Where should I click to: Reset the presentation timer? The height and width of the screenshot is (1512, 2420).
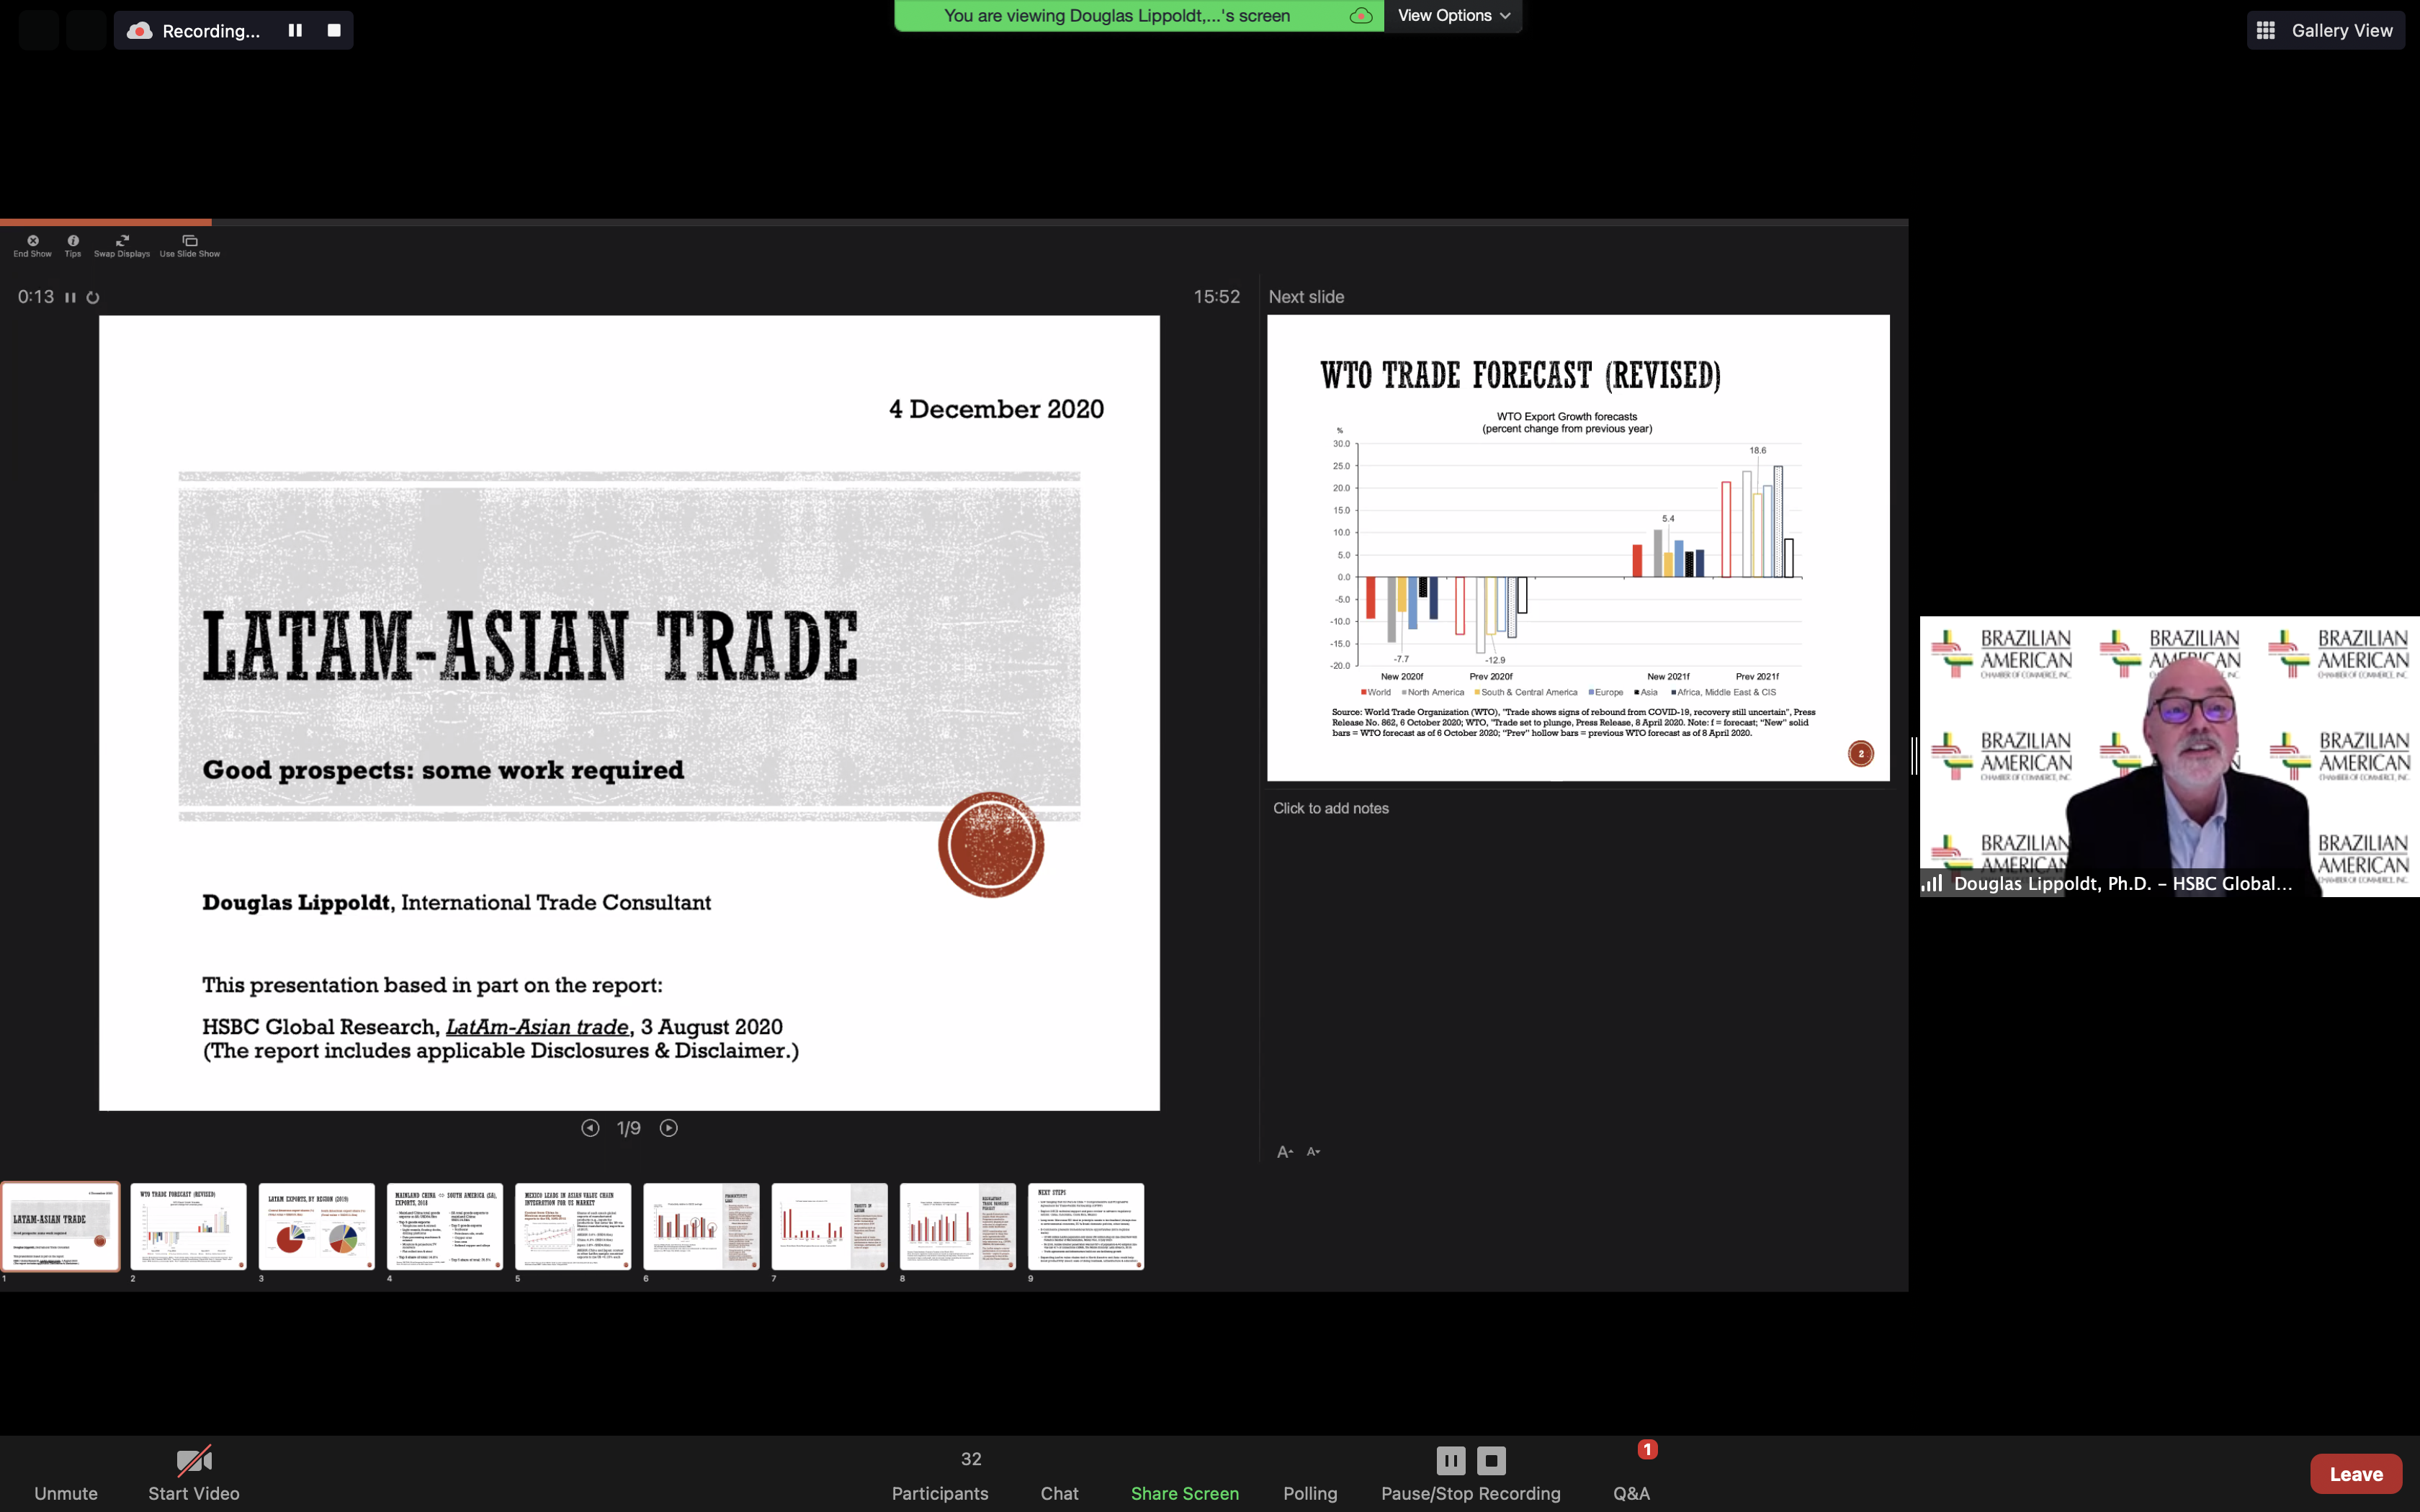pos(93,298)
